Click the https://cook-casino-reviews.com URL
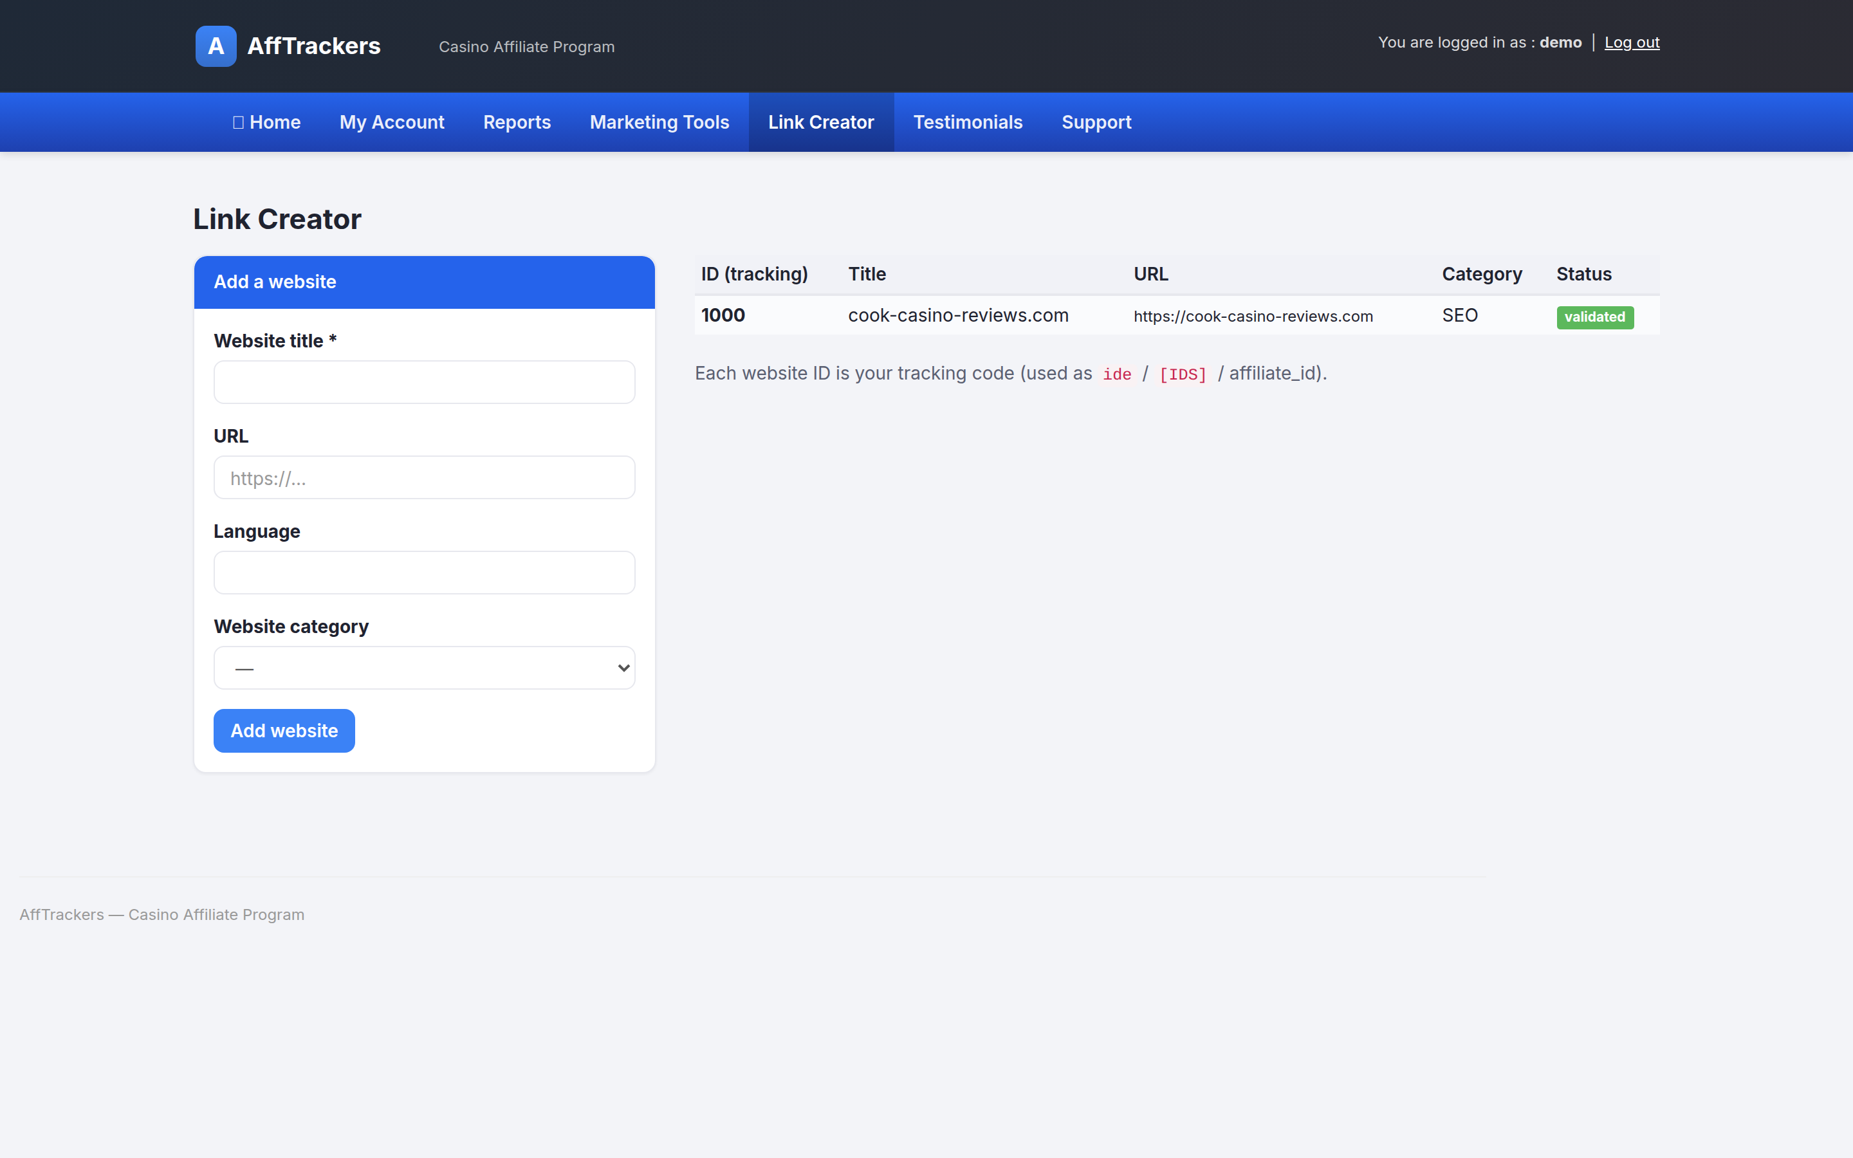The height and width of the screenshot is (1158, 1853). pyautogui.click(x=1253, y=317)
